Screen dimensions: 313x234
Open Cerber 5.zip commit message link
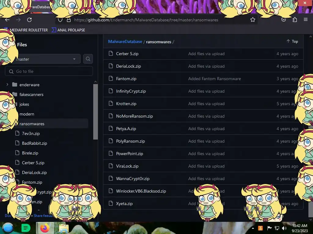(206, 54)
